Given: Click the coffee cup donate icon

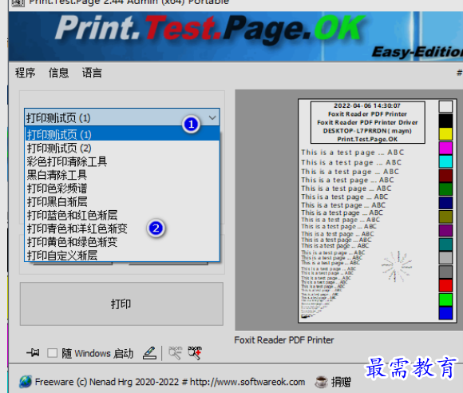Looking at the screenshot, I should point(321,382).
